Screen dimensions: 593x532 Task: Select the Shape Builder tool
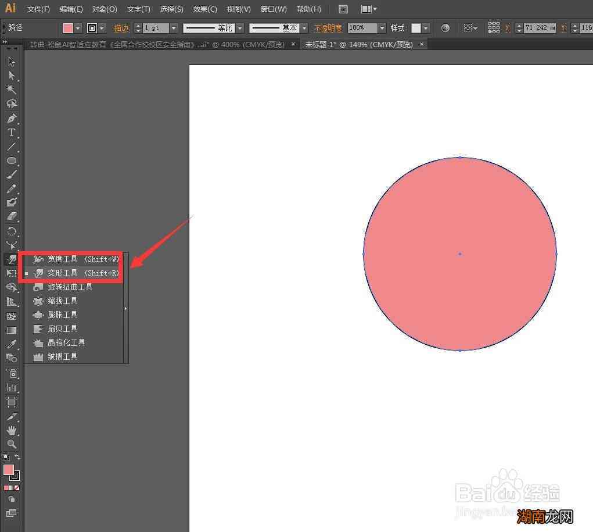pyautogui.click(x=12, y=287)
